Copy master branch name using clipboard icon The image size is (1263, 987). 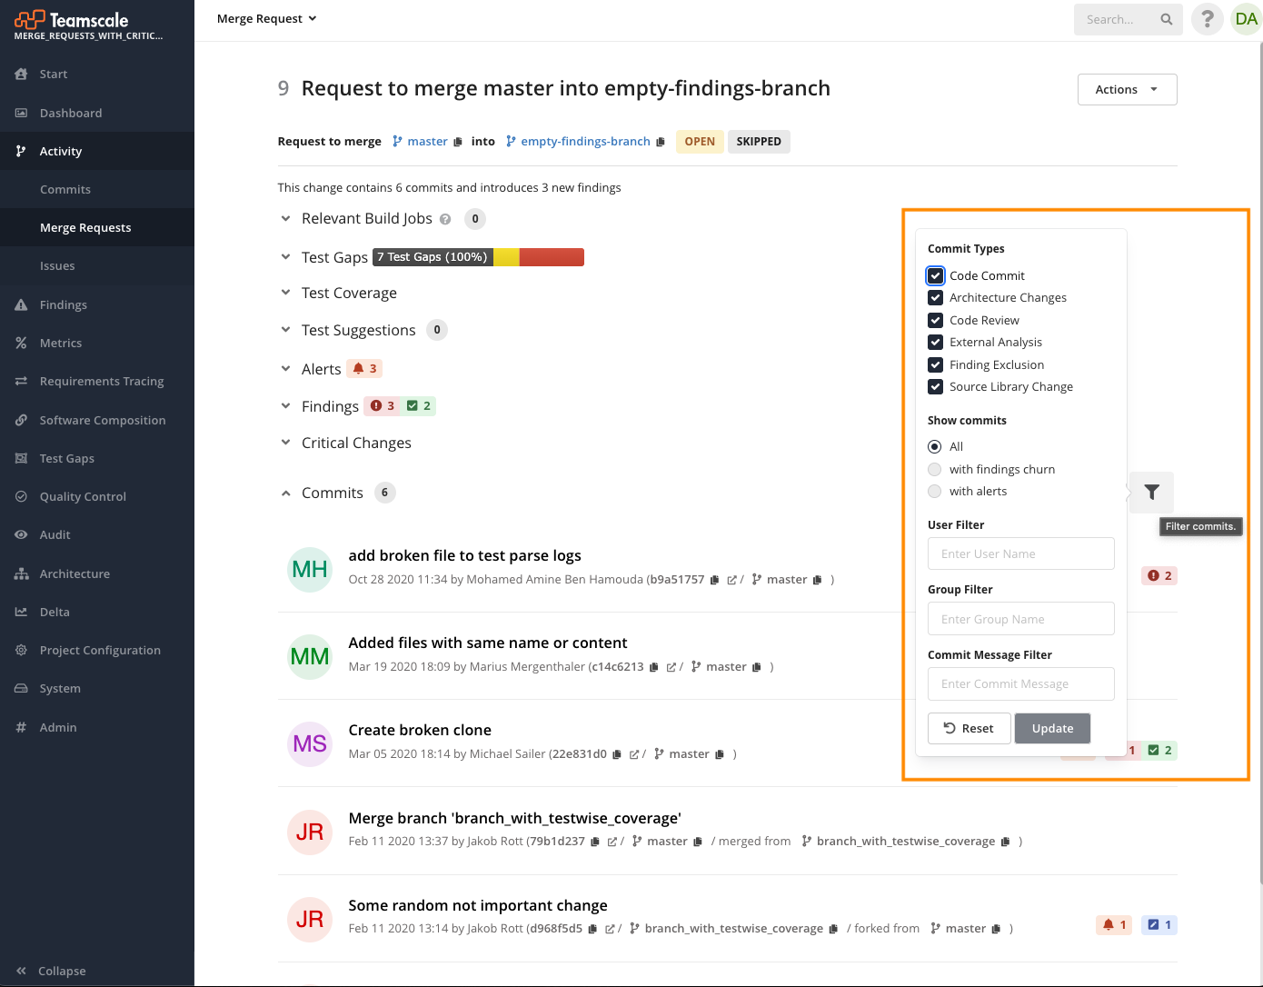coord(459,141)
